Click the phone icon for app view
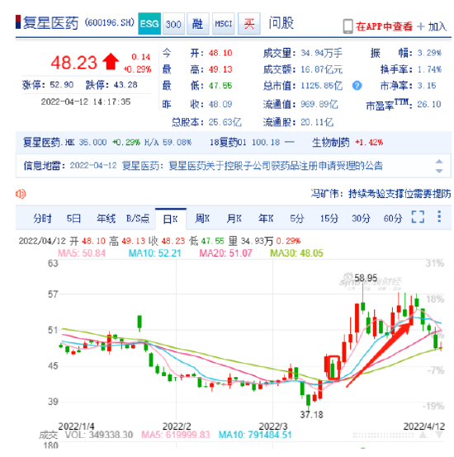This screenshot has height=457, width=454. coord(348,26)
